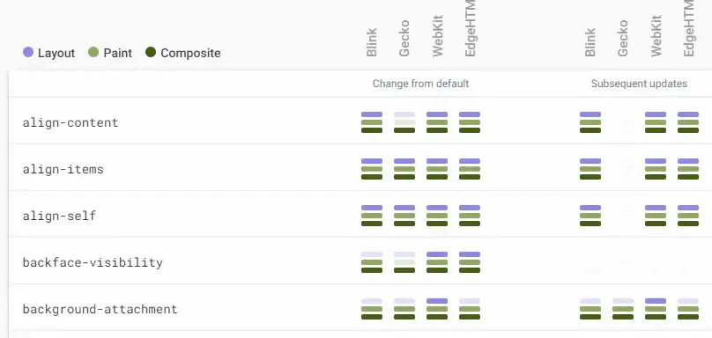Click backface-visibility Blink icon under Change from default
The height and width of the screenshot is (338, 712).
coord(372,262)
